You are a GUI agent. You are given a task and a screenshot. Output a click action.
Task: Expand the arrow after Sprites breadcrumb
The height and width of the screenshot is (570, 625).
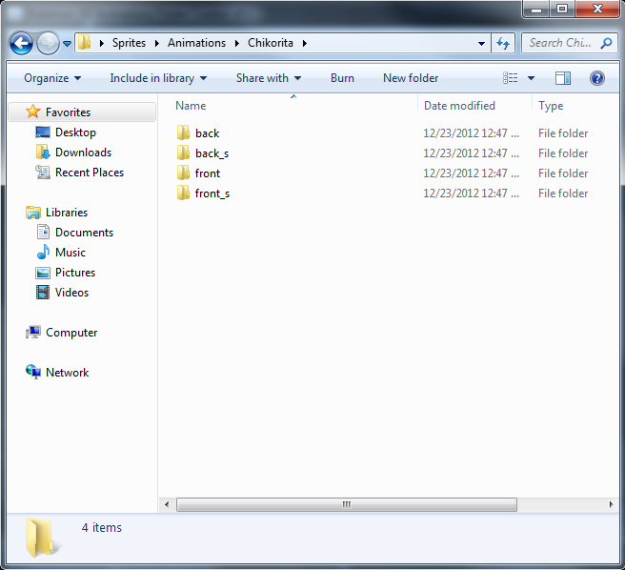click(157, 43)
